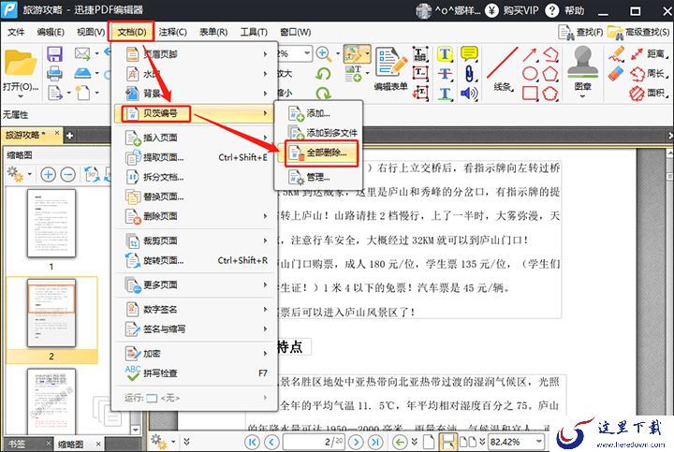Screen dimensions: 674x452
Task: Select the 贝茨编号 menu entry
Action: point(196,113)
